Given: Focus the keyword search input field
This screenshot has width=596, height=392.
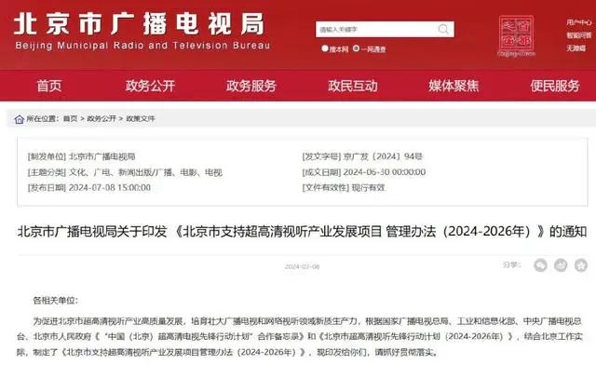Looking at the screenshot, I should (376, 29).
